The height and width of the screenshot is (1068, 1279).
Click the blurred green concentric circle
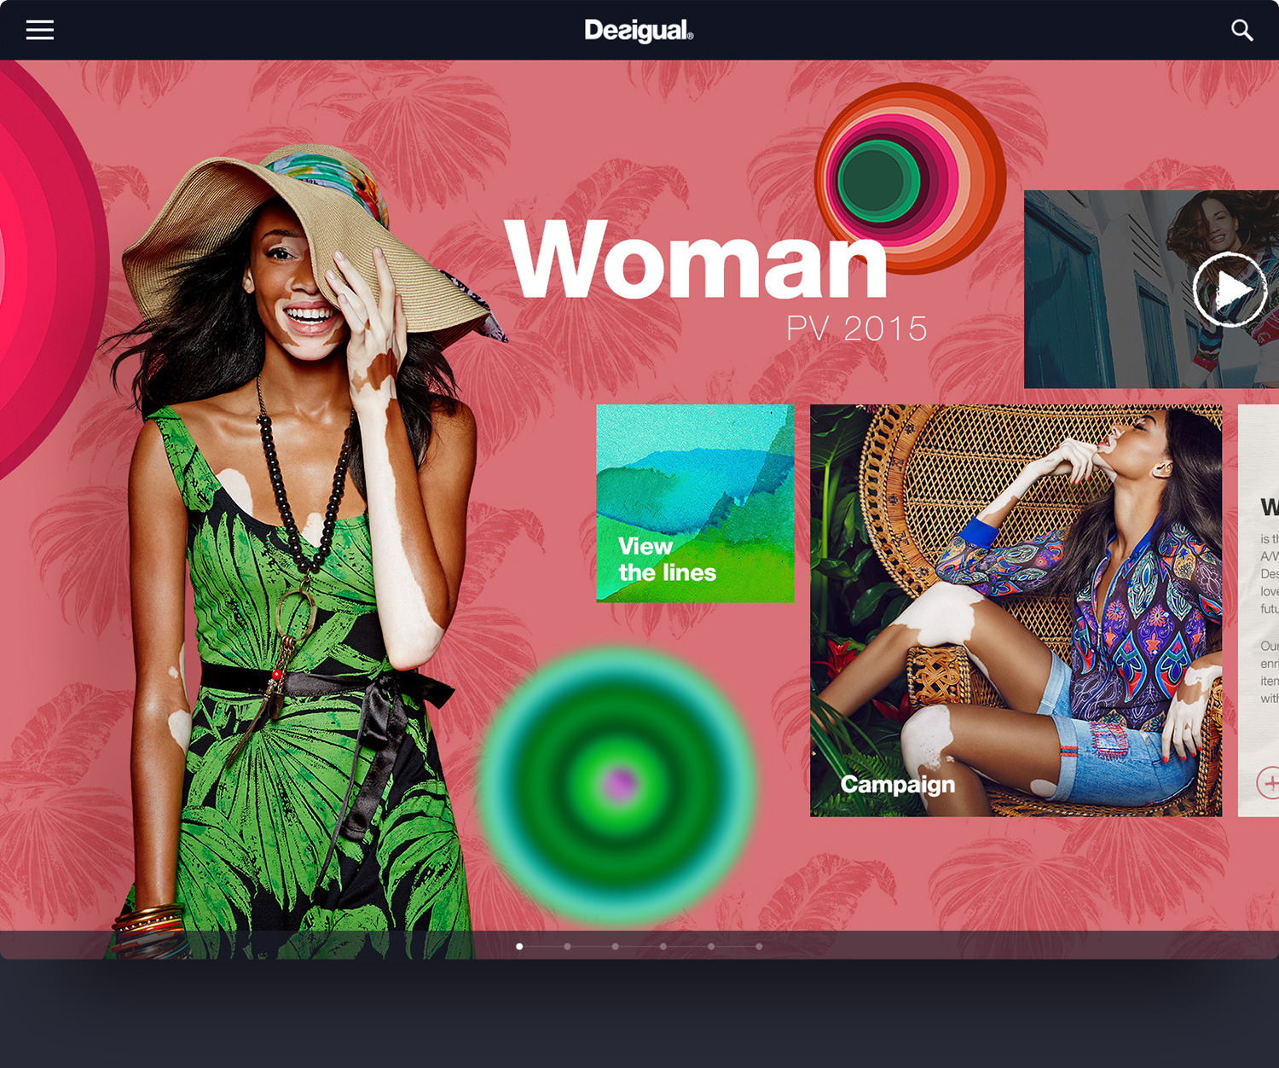[618, 785]
